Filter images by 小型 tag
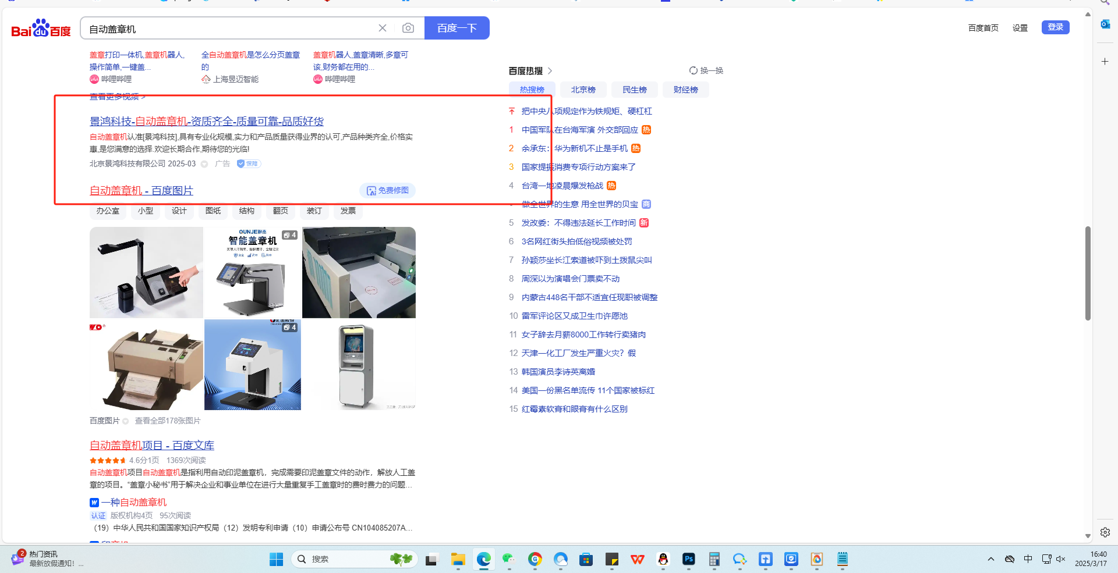Viewport: 1118px width, 573px height. 146,211
